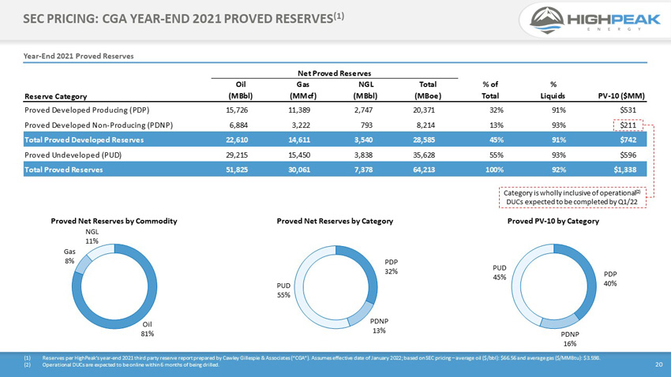Click the PDNP 13% label on category chart
The height and width of the screenshot is (377, 671).
pos(379,326)
